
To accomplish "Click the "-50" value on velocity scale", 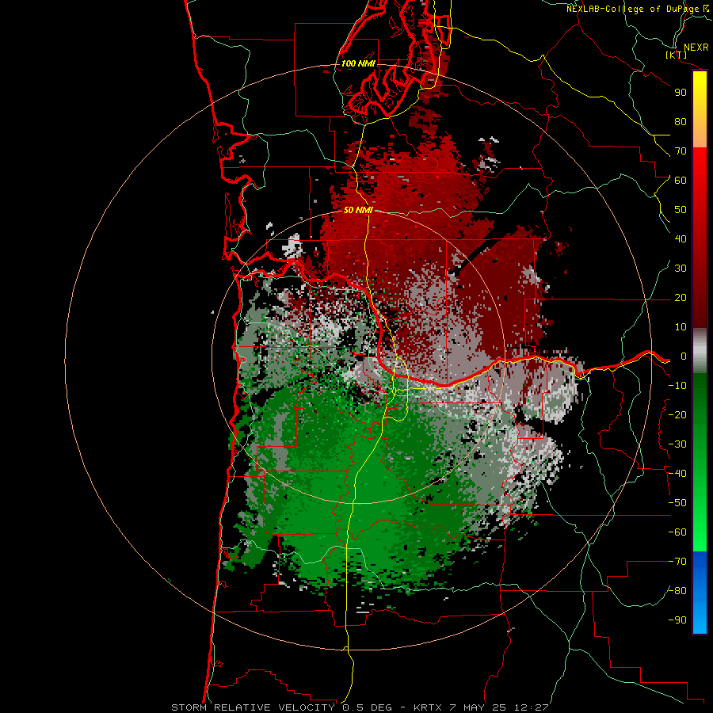I will point(677,503).
